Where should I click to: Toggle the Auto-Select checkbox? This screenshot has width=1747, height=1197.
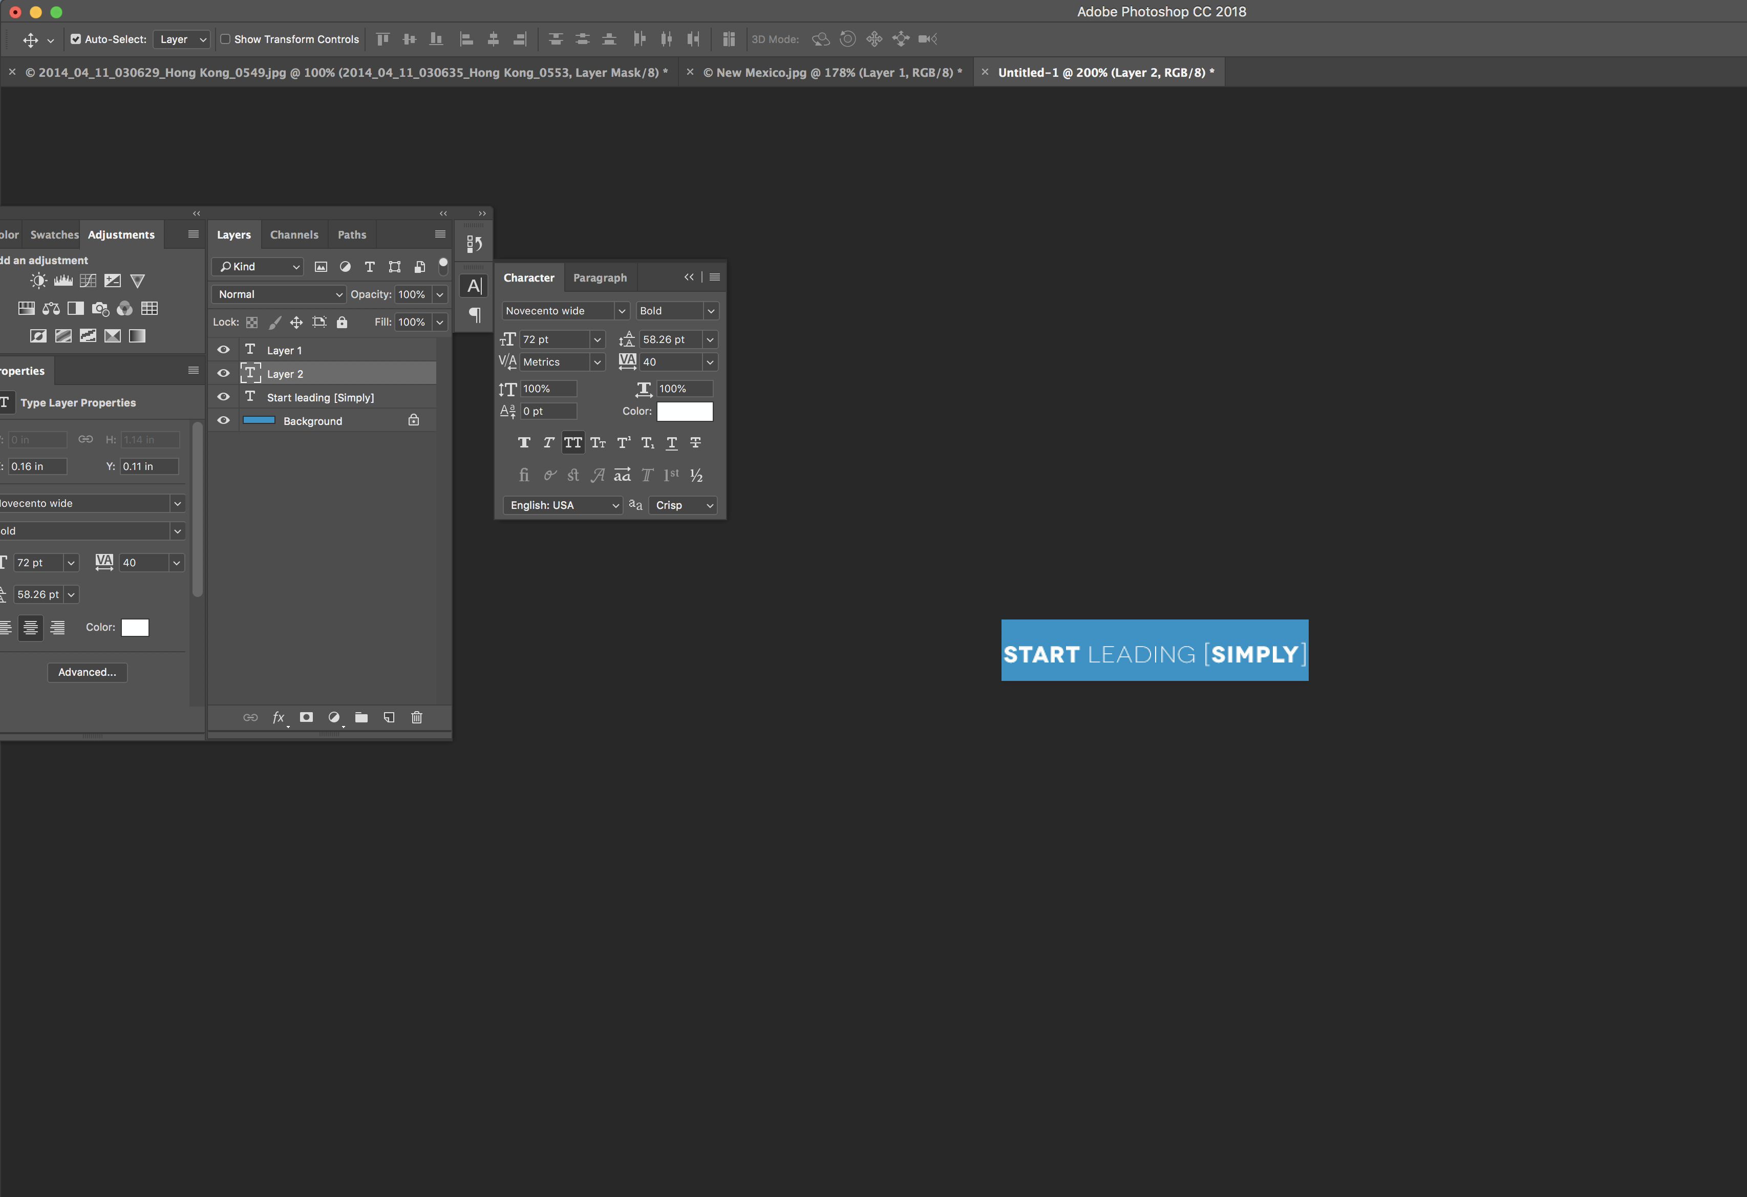coord(76,39)
